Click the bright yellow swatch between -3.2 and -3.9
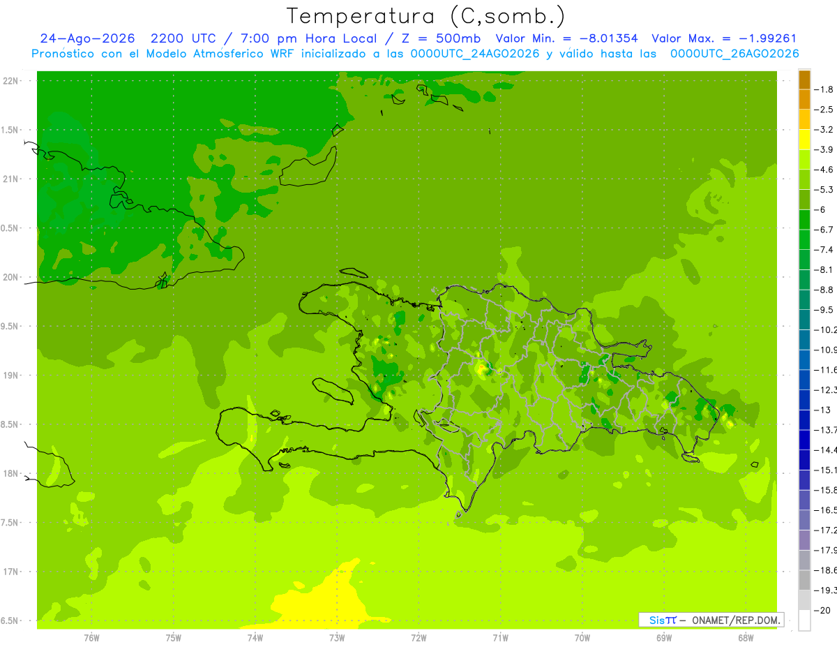 tap(804, 140)
